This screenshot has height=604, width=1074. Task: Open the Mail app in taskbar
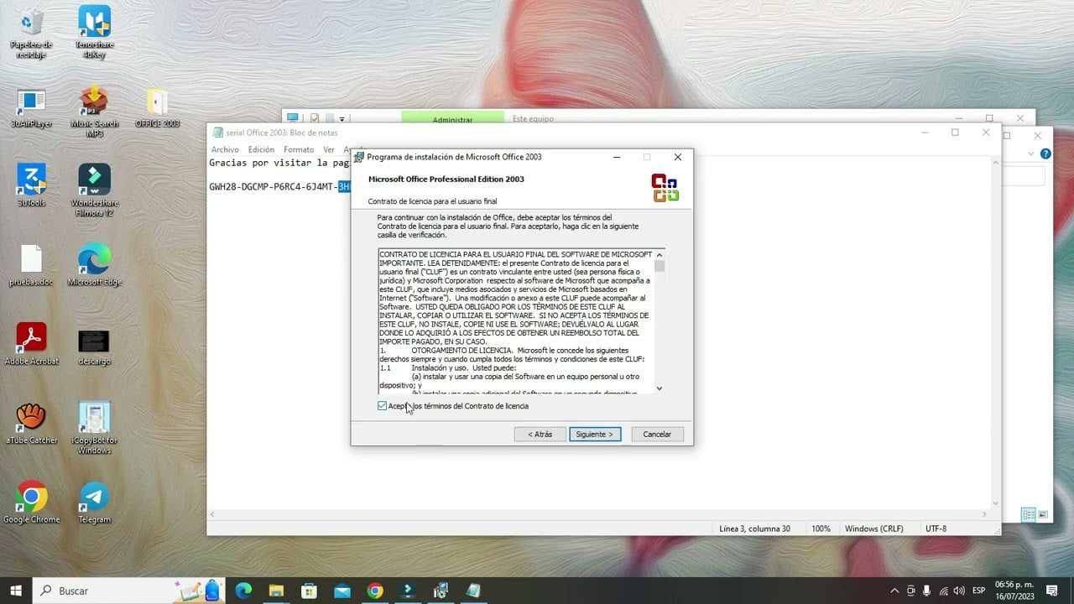point(341,591)
